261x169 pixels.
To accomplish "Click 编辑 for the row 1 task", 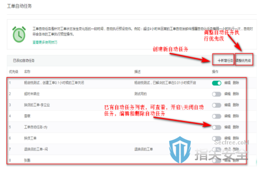I will point(227,83).
